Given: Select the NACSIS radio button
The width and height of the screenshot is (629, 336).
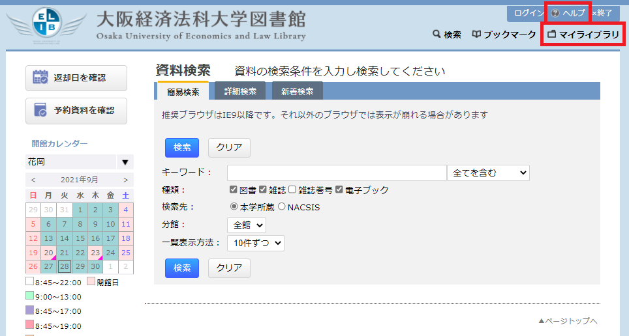Looking at the screenshot, I should pos(282,206).
